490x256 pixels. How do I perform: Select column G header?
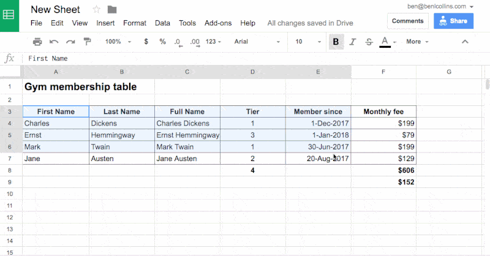click(x=449, y=72)
